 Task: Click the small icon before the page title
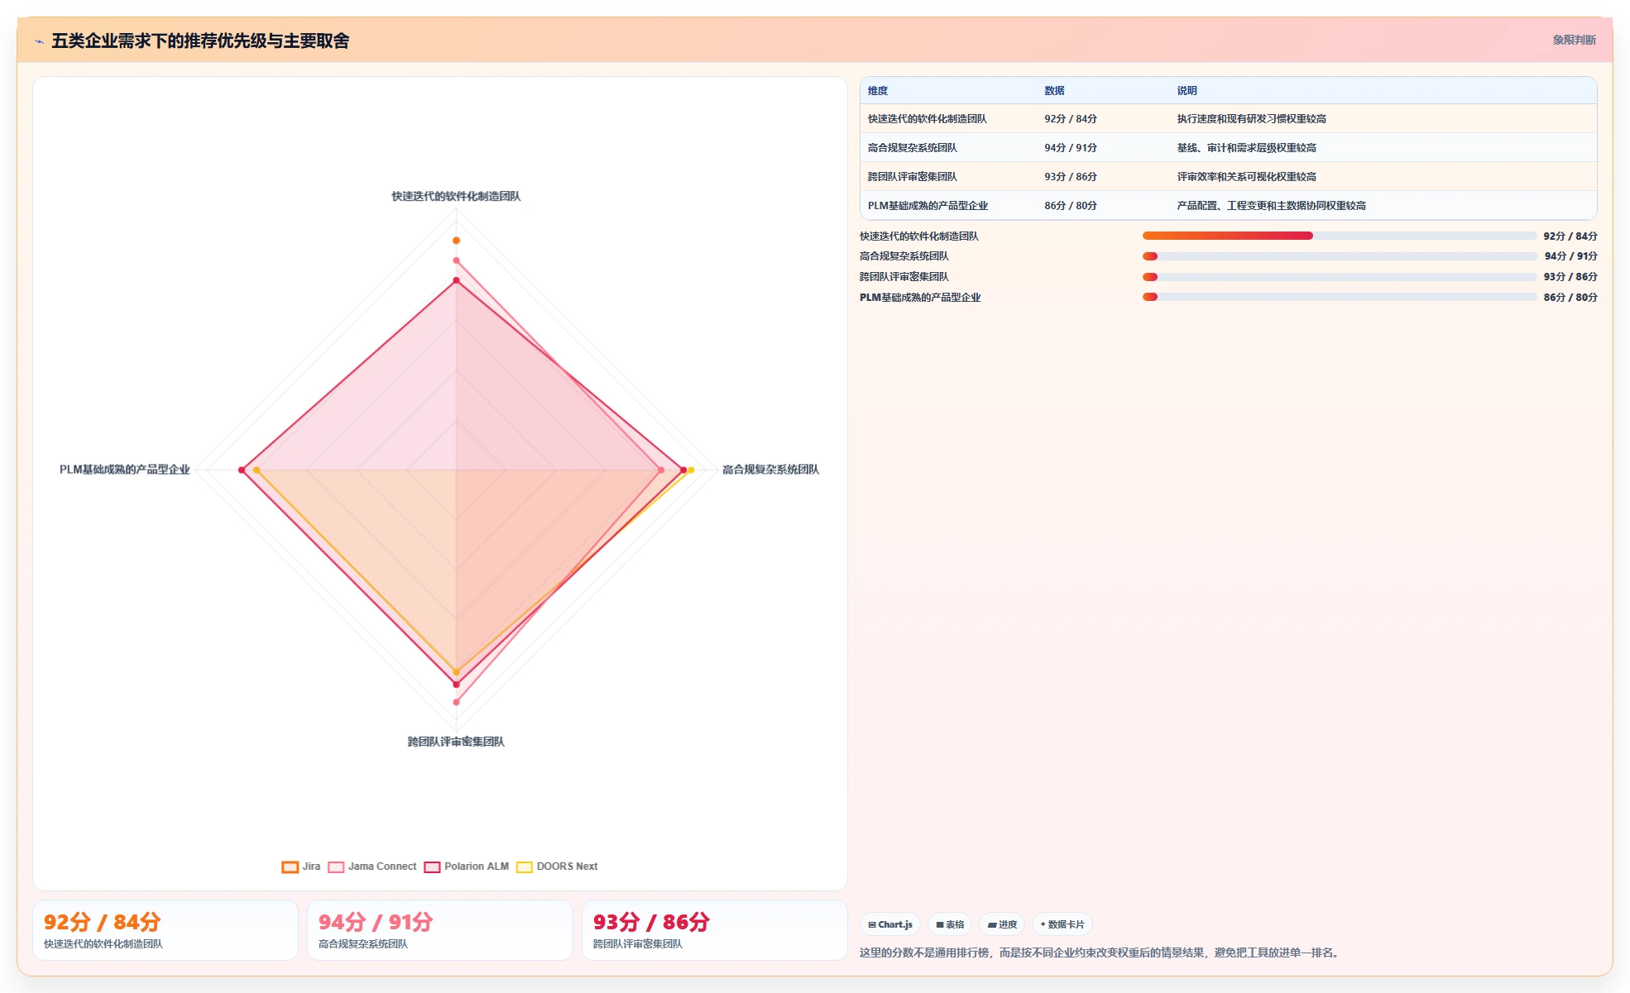click(x=39, y=41)
